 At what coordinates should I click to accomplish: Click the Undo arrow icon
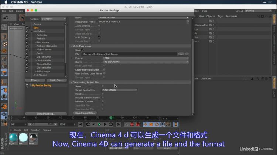point(6,18)
